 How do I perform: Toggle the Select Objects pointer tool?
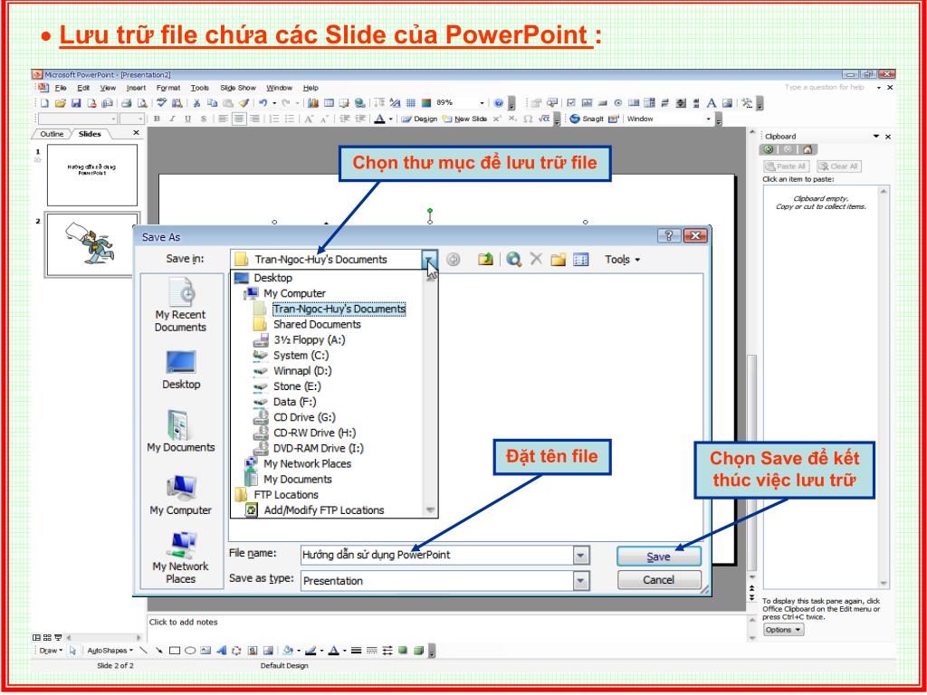pyautogui.click(x=72, y=651)
